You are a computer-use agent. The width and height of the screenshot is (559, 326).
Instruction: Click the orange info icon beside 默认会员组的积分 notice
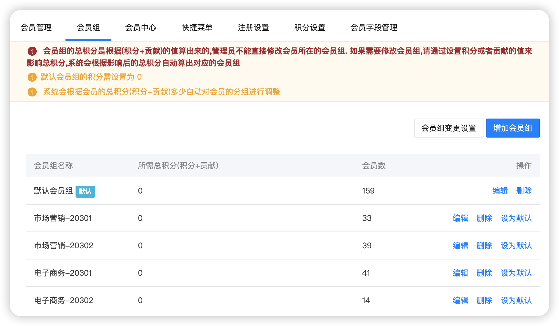click(32, 77)
